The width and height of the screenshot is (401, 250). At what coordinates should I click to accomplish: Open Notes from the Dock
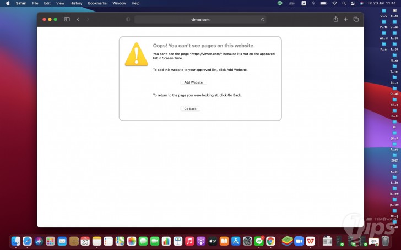point(97,241)
